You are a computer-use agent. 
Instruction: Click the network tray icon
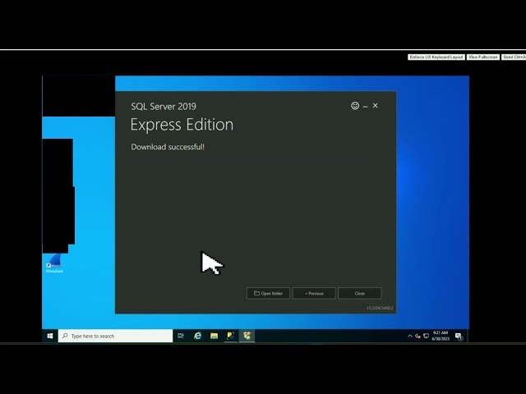click(x=426, y=336)
